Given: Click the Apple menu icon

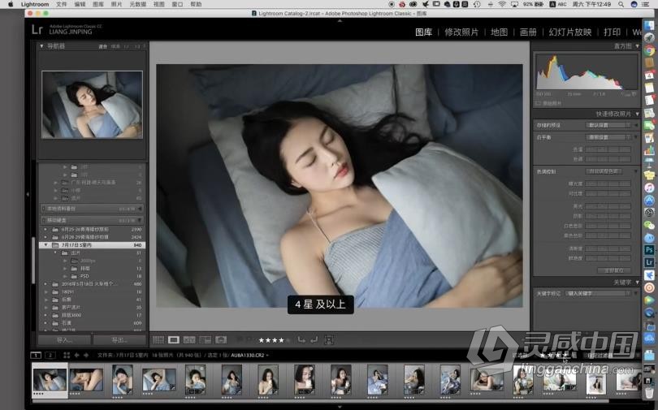Looking at the screenshot, I should click(x=11, y=4).
